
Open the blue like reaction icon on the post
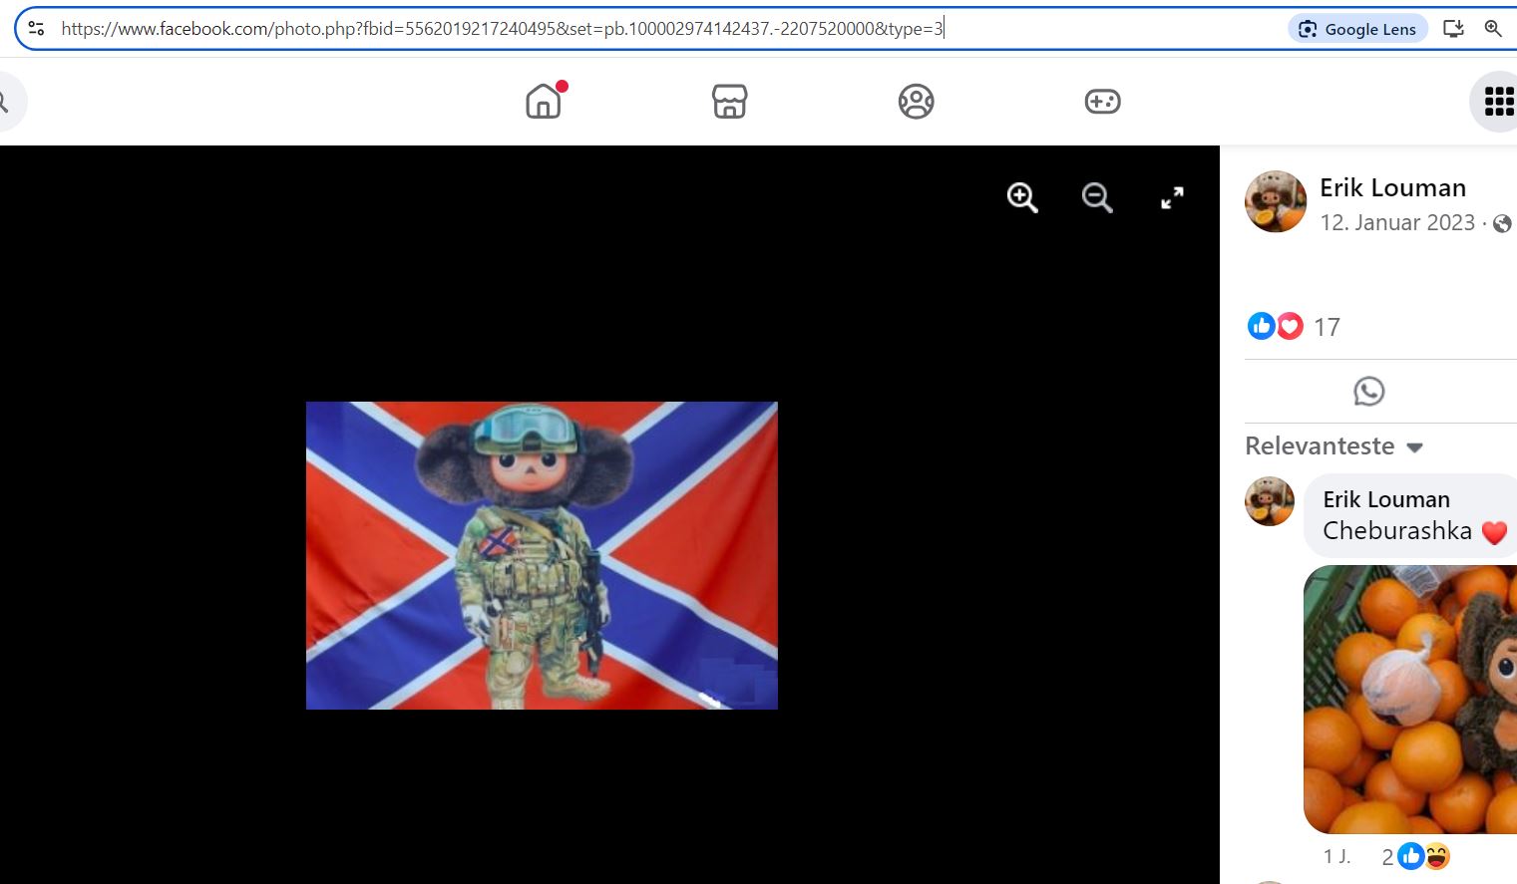coord(1262,326)
